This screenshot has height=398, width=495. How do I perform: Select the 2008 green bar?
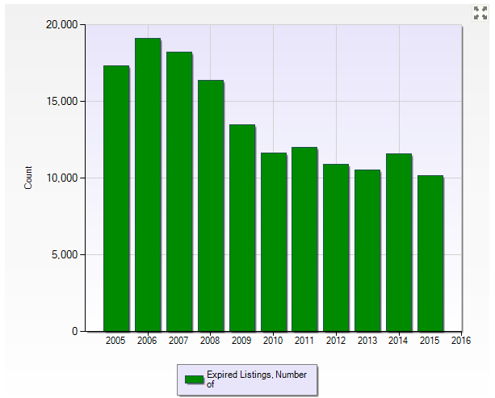coord(210,205)
